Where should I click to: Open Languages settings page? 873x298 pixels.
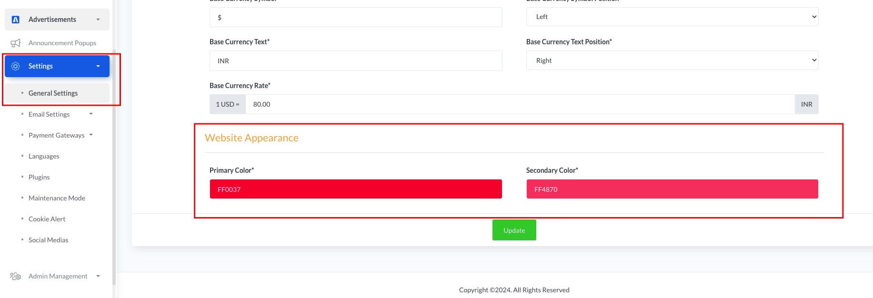tap(44, 156)
